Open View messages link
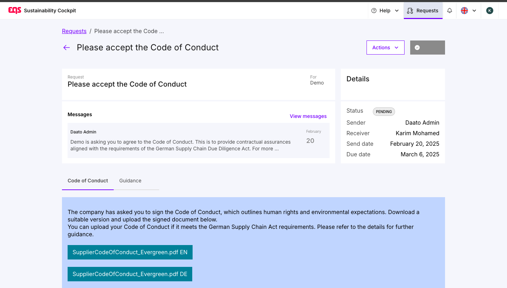Screen dimensions: 507x288 308,116
